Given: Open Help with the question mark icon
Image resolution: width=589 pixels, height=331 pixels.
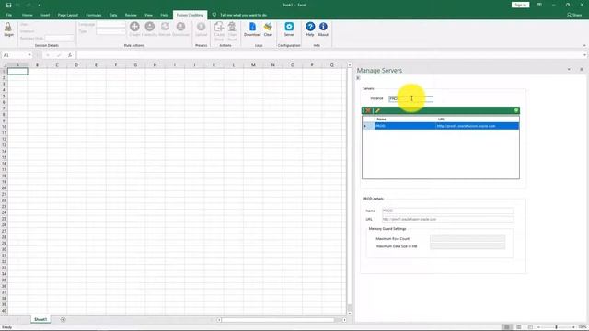Looking at the screenshot, I should point(310,27).
